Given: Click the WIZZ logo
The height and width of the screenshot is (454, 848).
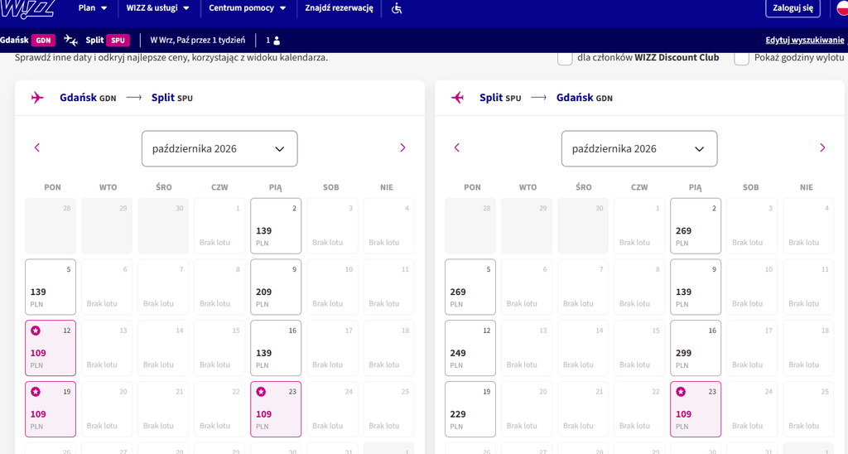Looking at the screenshot, I should 27,8.
